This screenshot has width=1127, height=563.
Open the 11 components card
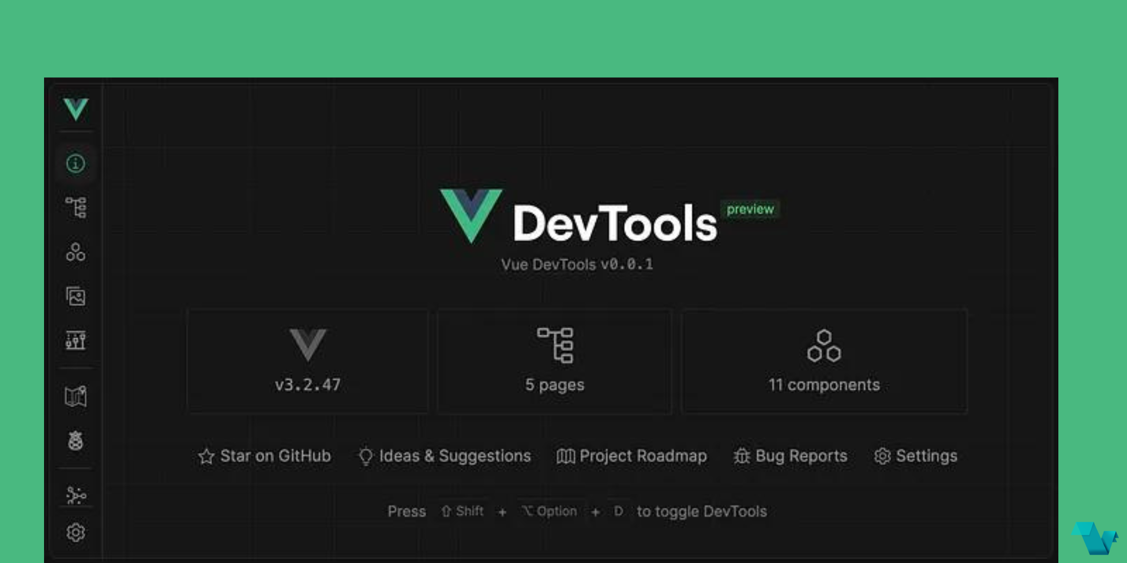click(824, 360)
